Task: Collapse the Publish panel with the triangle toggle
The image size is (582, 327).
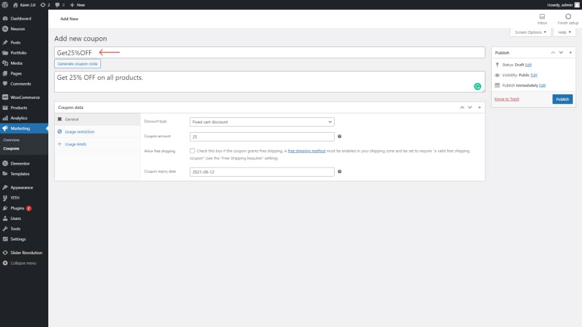Action: coord(570,52)
